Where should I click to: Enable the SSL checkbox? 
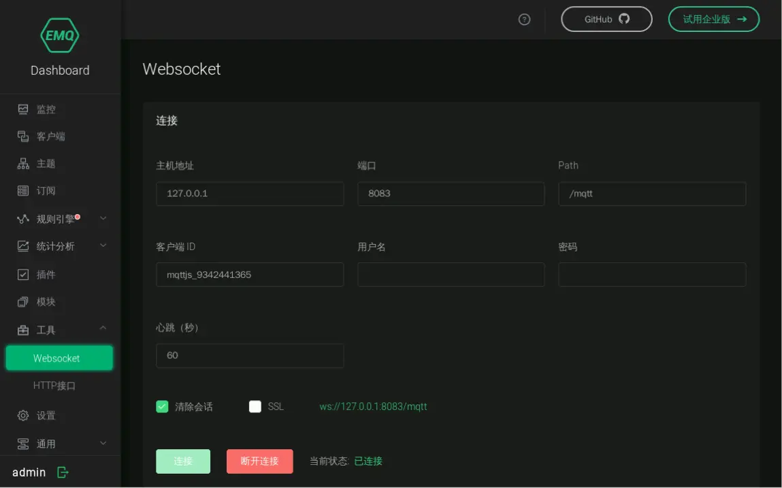point(255,406)
